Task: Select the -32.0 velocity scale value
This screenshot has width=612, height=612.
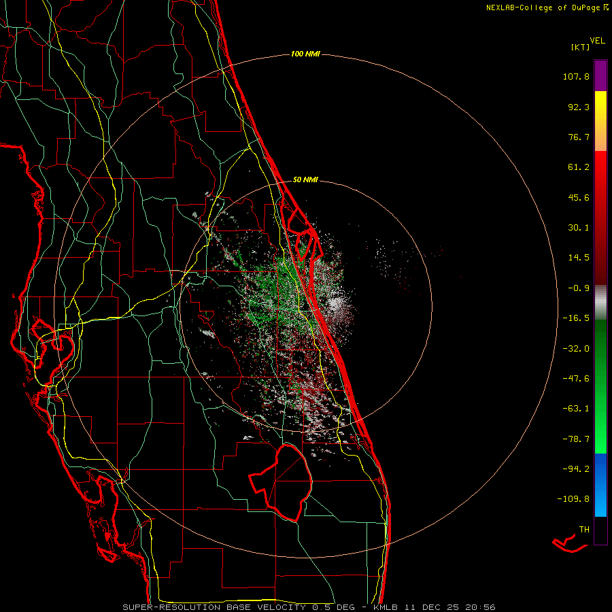Action: click(576, 349)
